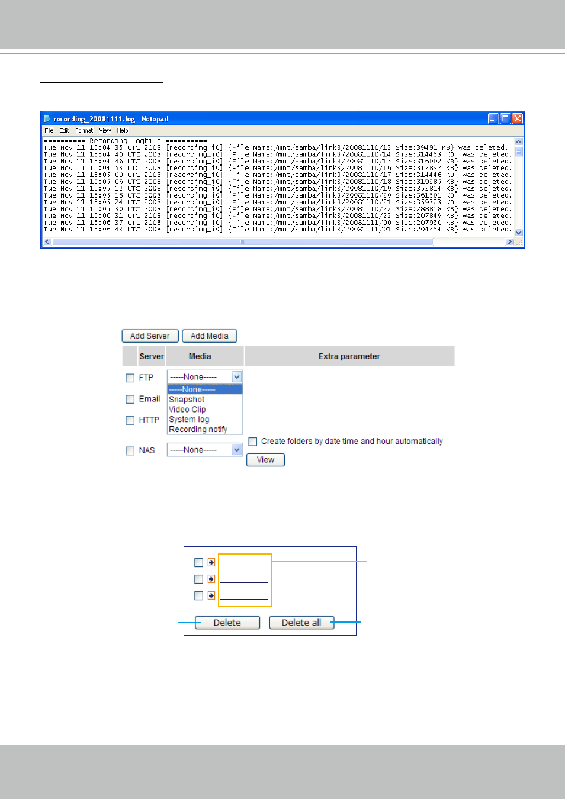The image size is (565, 799).
Task: Click the third orange arrow icon in file list
Action: point(211,596)
